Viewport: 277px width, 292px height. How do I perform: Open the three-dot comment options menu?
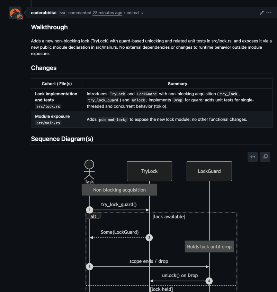(x=269, y=13)
